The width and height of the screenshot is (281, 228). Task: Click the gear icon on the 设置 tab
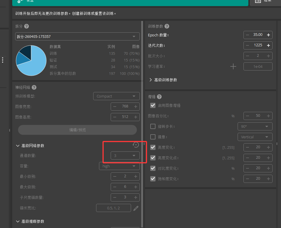tap(19, 1)
